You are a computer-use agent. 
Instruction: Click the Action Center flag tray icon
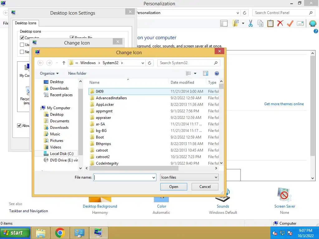[x=290, y=233]
